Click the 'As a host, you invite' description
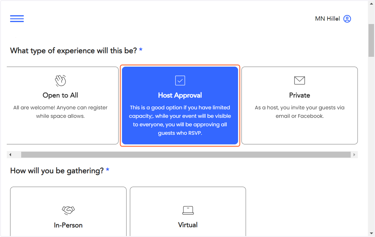Image resolution: width=375 pixels, height=237 pixels. (300, 112)
